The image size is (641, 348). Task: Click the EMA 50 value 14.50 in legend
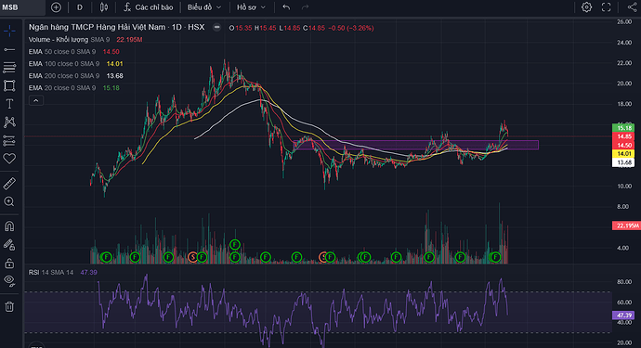click(111, 51)
